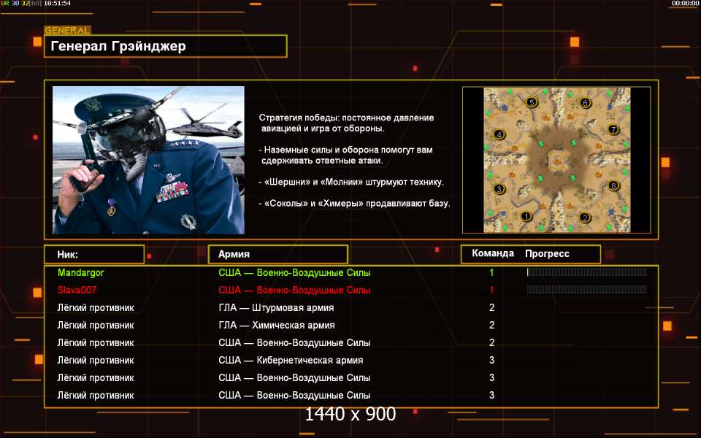Click 'Лёгкий противник' in the Штурмовая армия row
The width and height of the screenshot is (701, 438).
pyautogui.click(x=96, y=308)
